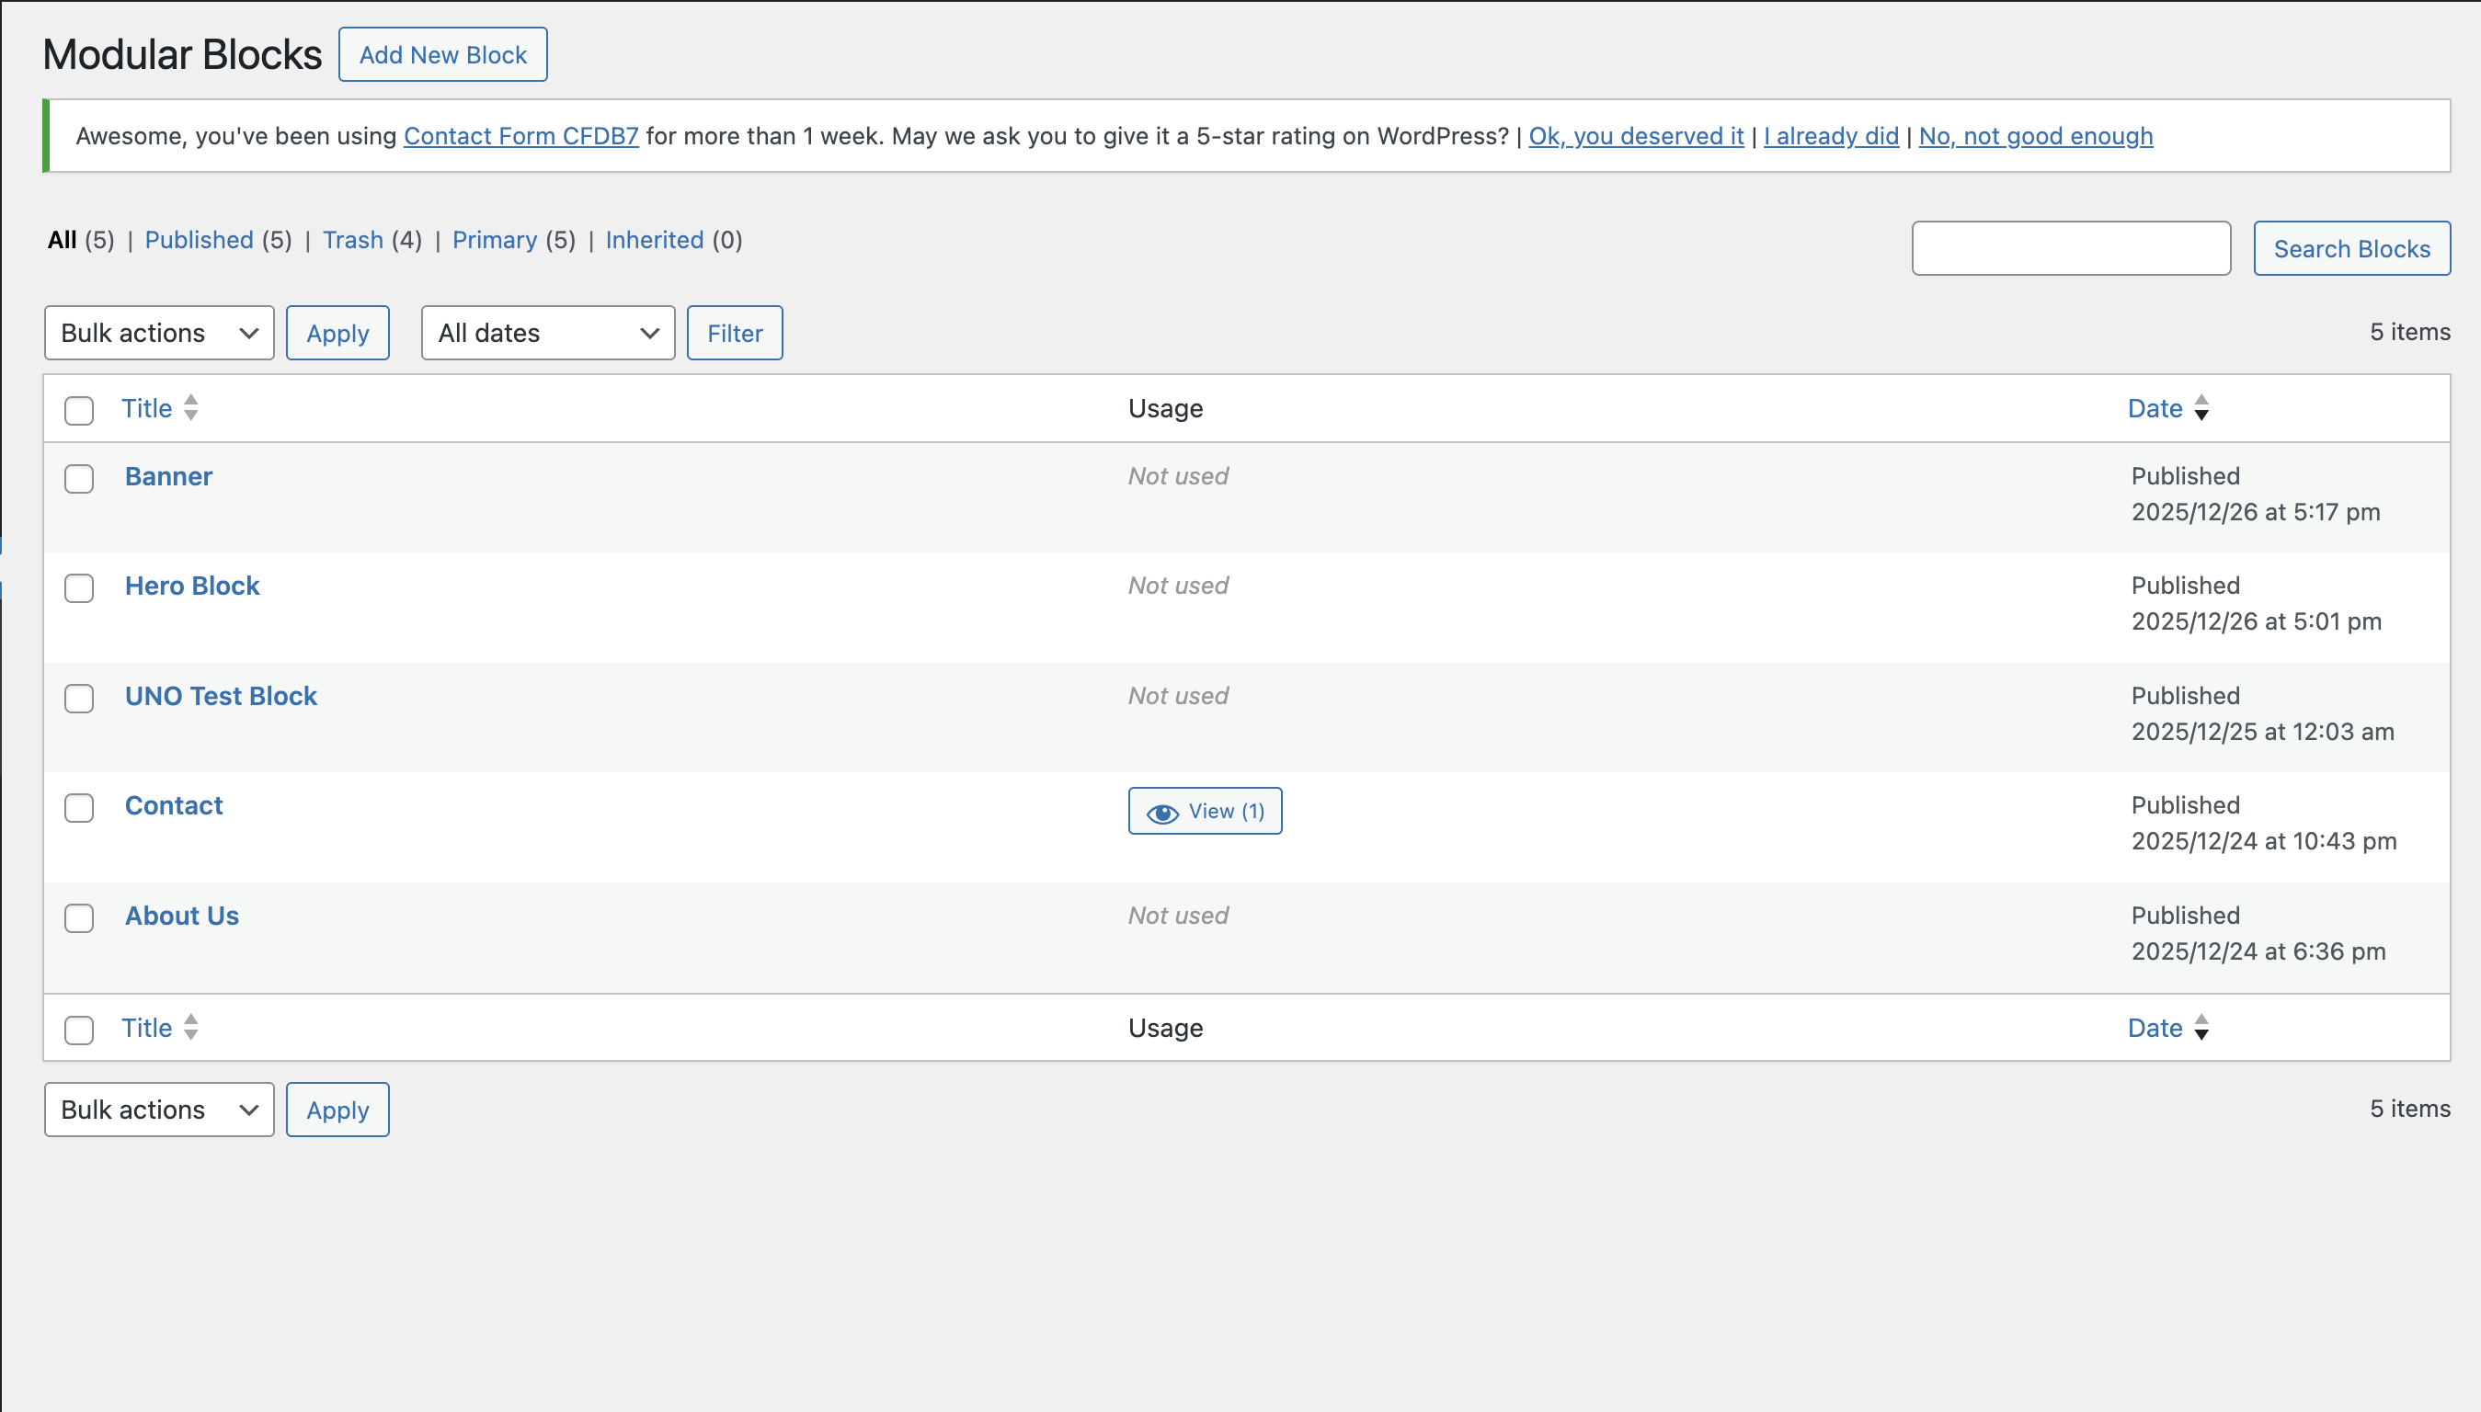Expand the All dates dropdown
The width and height of the screenshot is (2481, 1412).
548,334
